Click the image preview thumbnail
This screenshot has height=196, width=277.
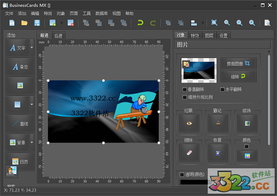tap(199, 70)
